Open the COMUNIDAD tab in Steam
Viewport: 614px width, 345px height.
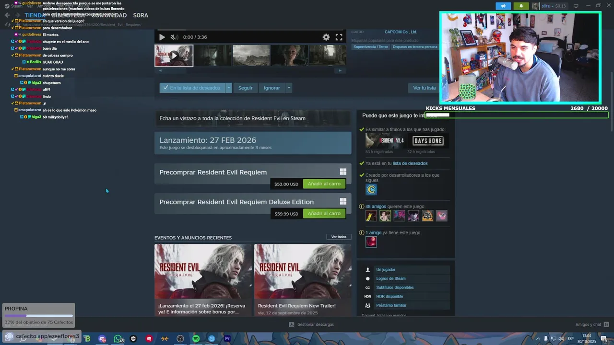(x=109, y=15)
